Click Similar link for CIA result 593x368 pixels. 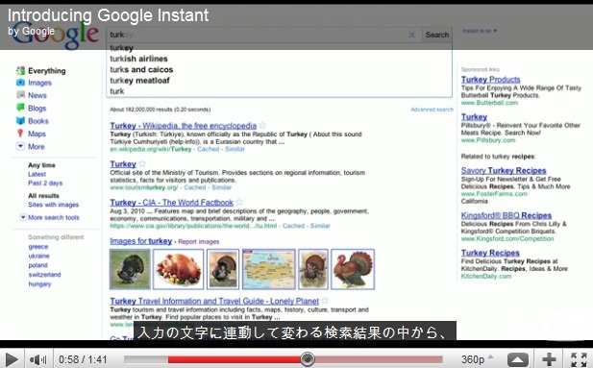320,226
